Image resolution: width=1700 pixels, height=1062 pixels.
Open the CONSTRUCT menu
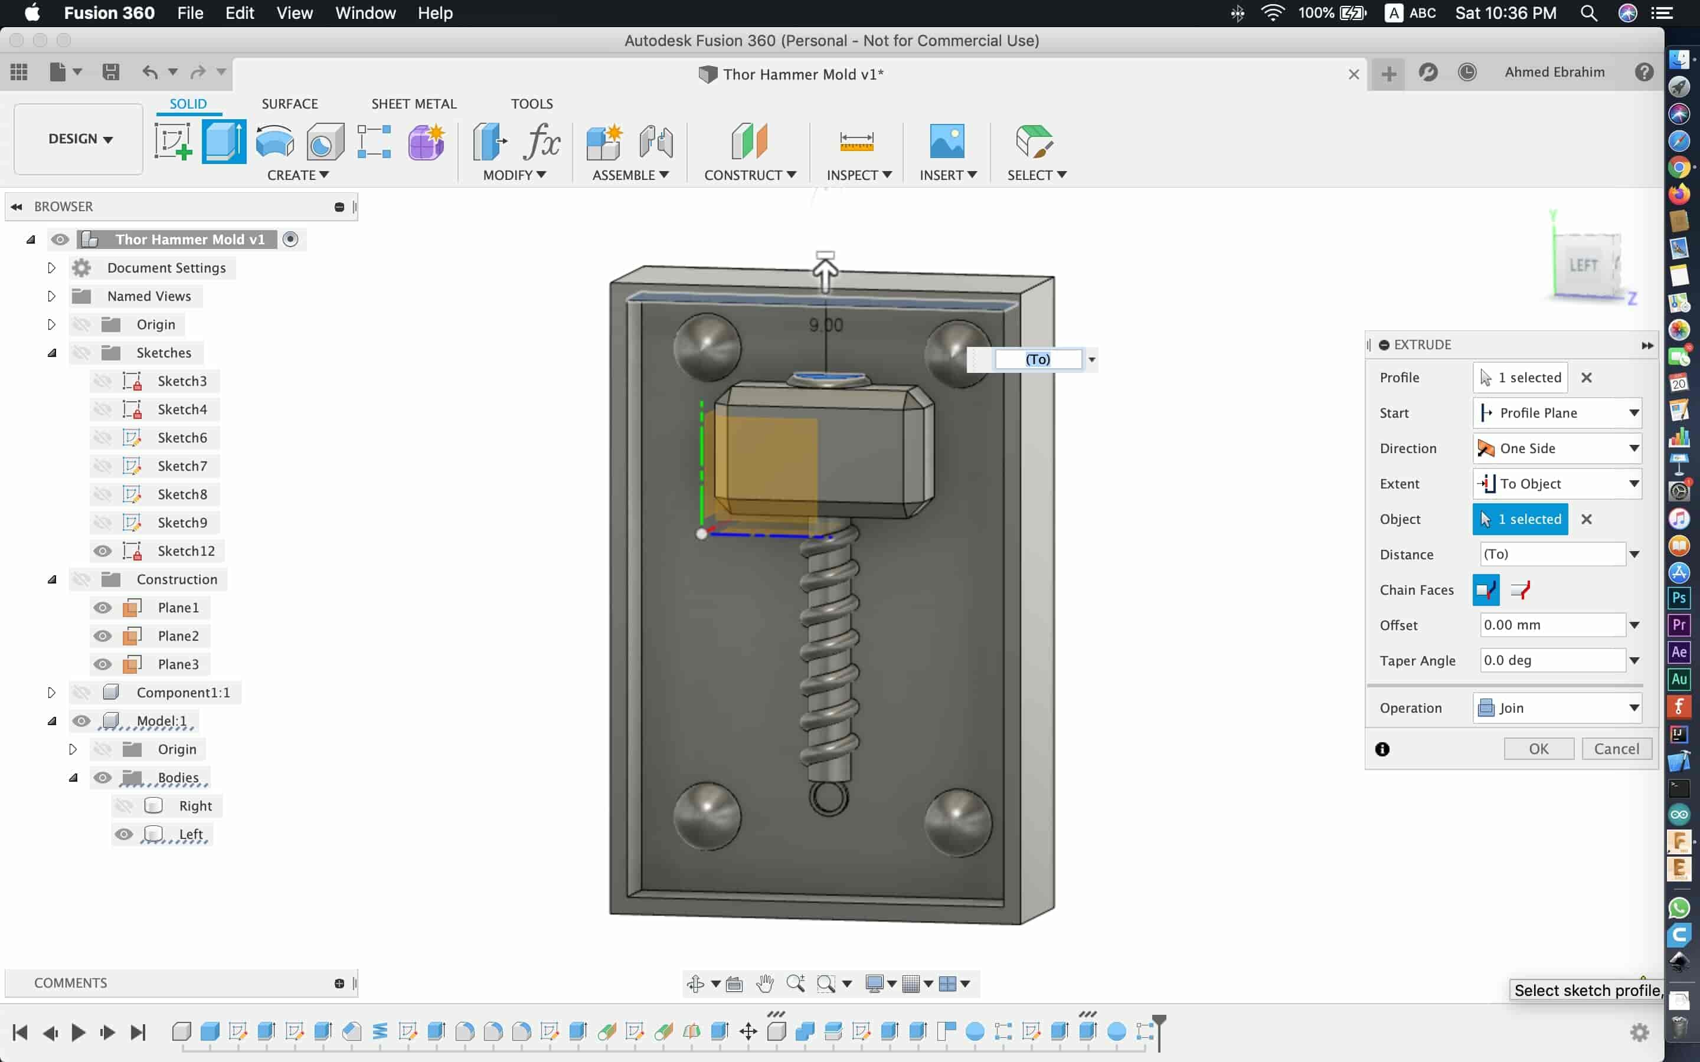(x=750, y=175)
